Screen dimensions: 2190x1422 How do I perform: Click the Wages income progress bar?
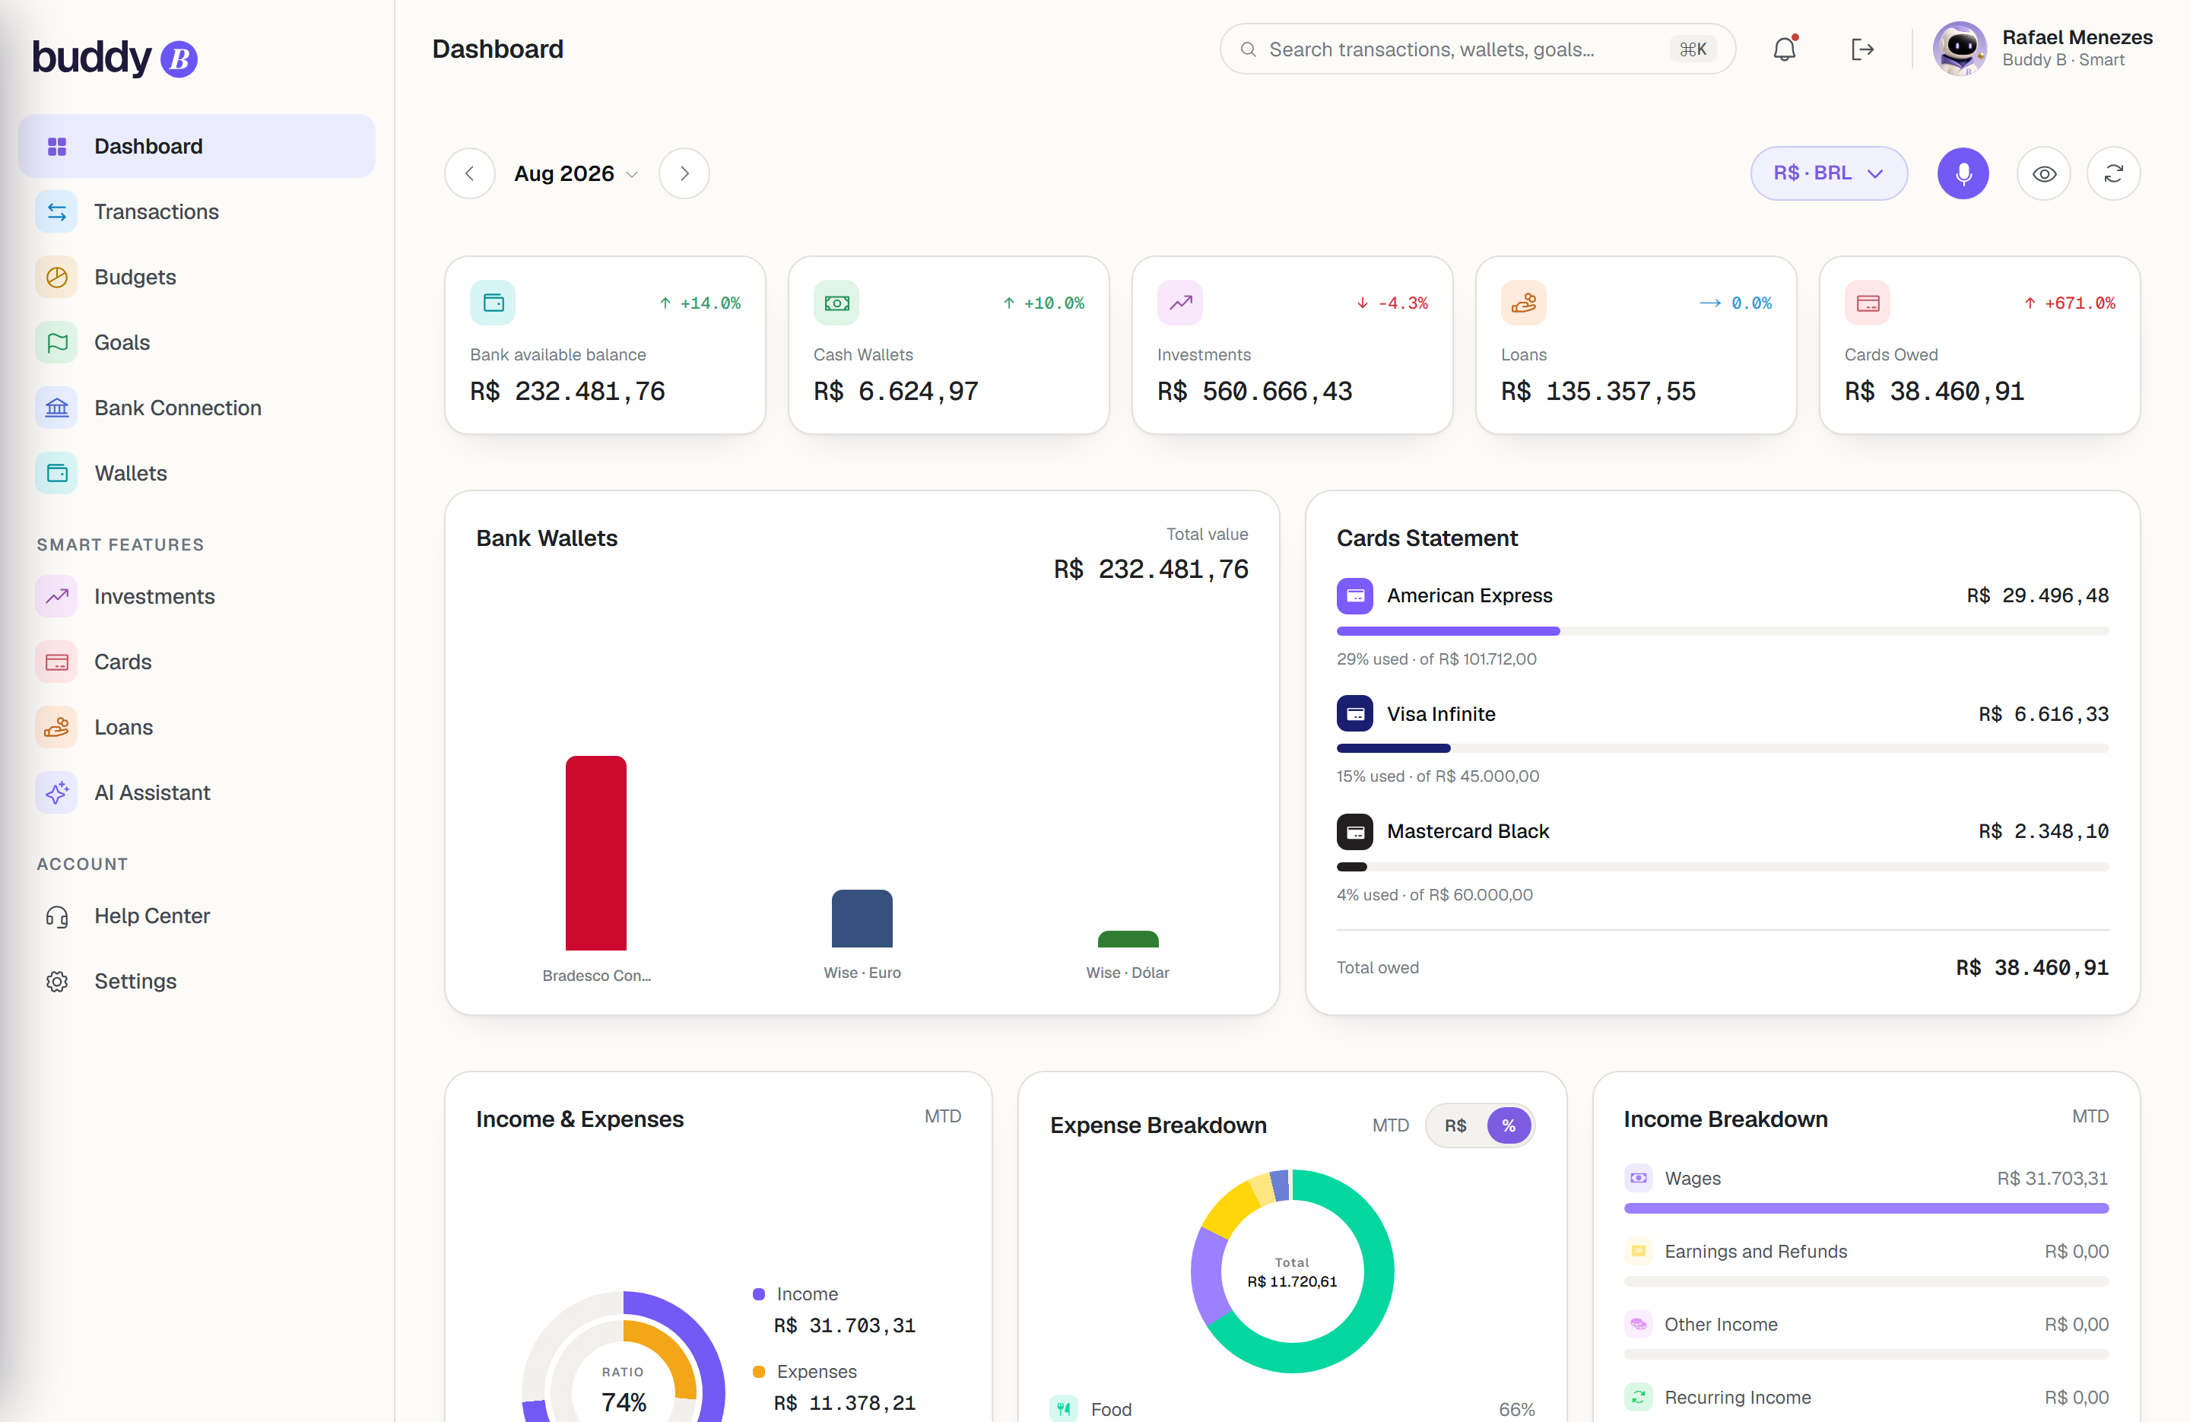coord(1866,1208)
